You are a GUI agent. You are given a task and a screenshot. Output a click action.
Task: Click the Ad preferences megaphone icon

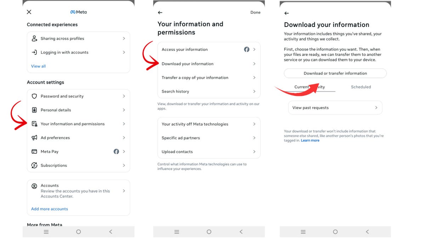click(34, 137)
